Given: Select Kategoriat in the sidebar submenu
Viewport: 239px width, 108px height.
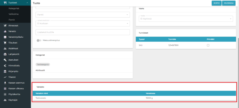Looking at the screenshot, I should [x=14, y=8].
